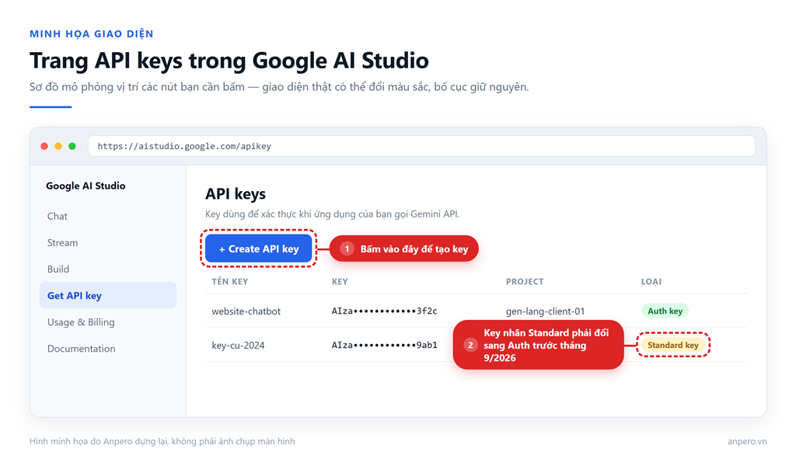Click the yellow Standard key badge
The height and width of the screenshot is (462, 796).
click(673, 345)
